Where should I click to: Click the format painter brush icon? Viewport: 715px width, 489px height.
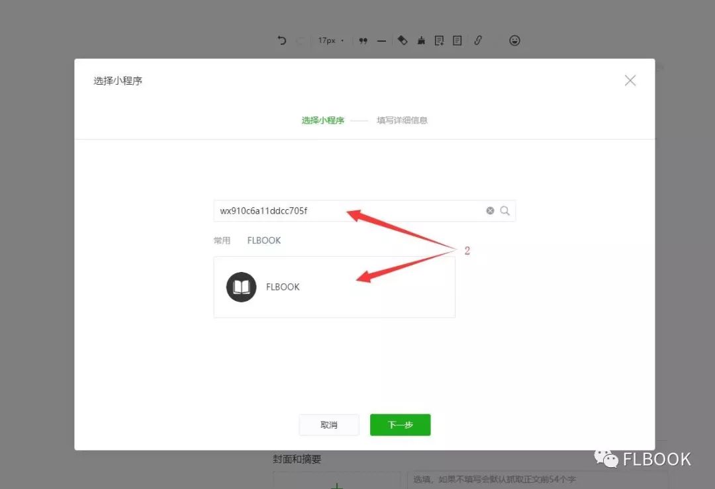click(x=421, y=40)
